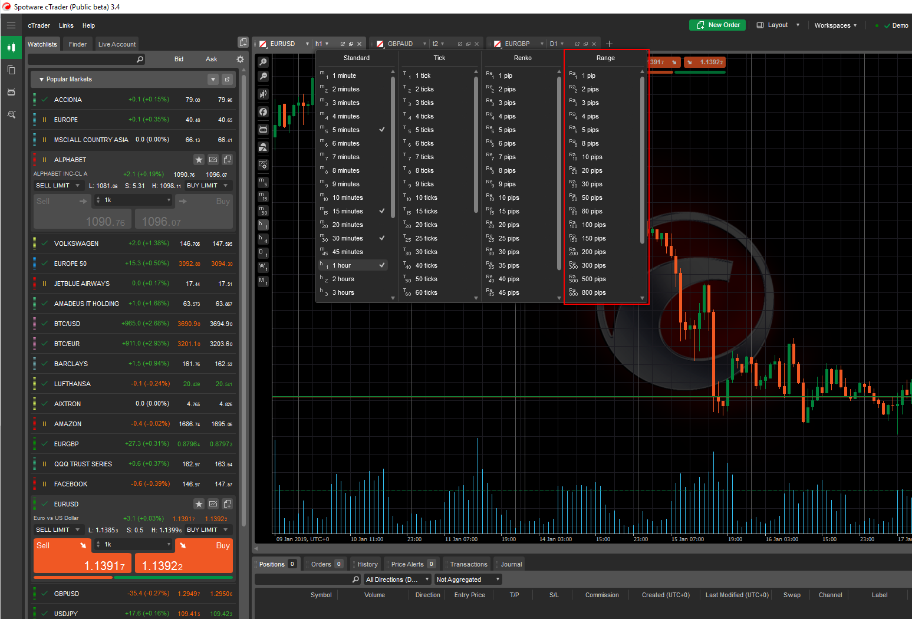912x619 pixels.
Task: Click the New Order button
Action: tap(717, 25)
